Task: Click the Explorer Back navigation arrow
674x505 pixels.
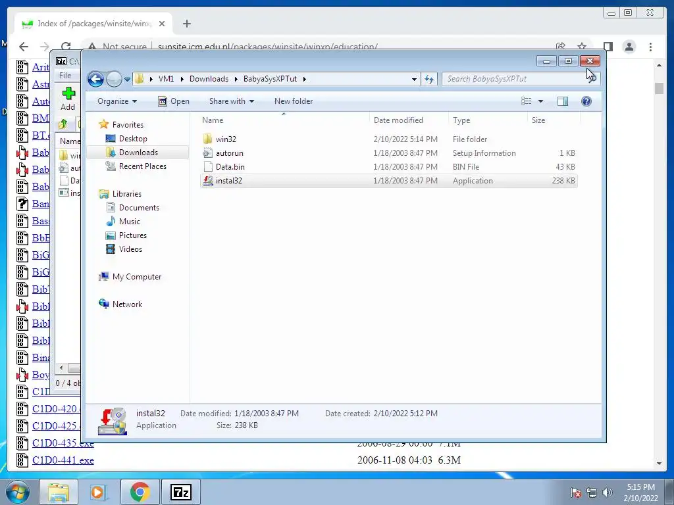Action: (95, 79)
